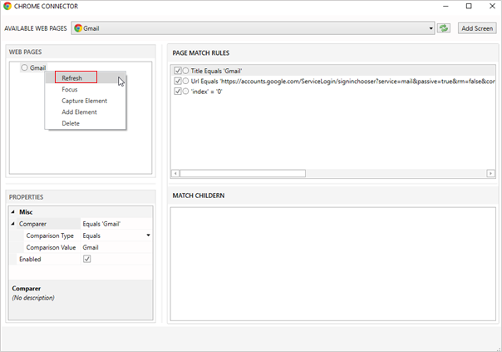This screenshot has height=352, width=502.
Task: Select the Gmail radio button in Web Pages
Action: [24, 67]
